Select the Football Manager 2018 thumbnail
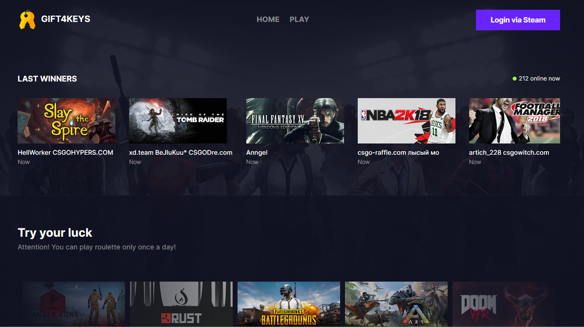 [x=515, y=121]
